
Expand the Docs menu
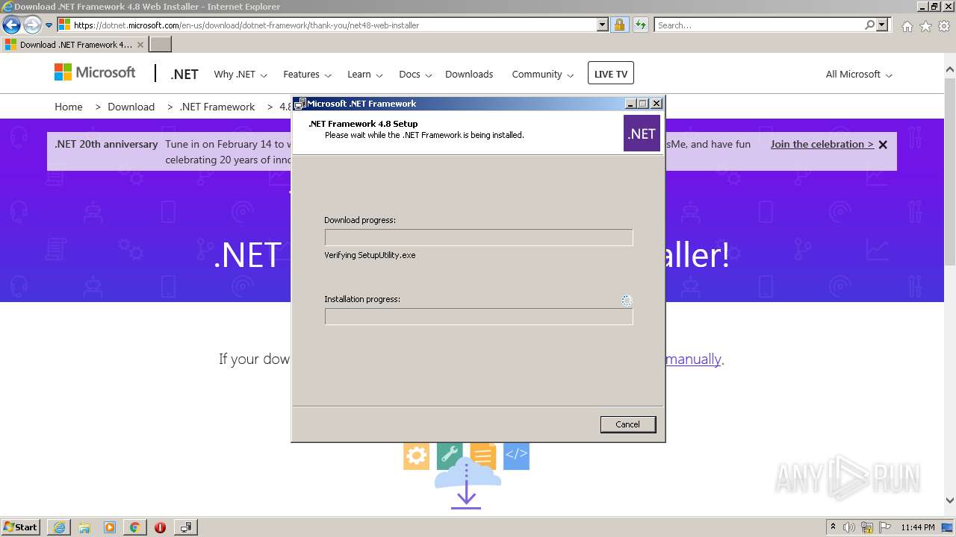[x=415, y=75]
